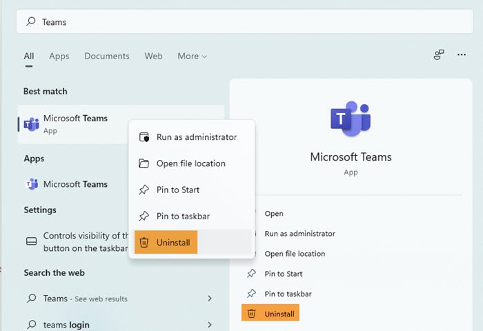
Task: Switch to the Web filter tab
Action: (153, 56)
